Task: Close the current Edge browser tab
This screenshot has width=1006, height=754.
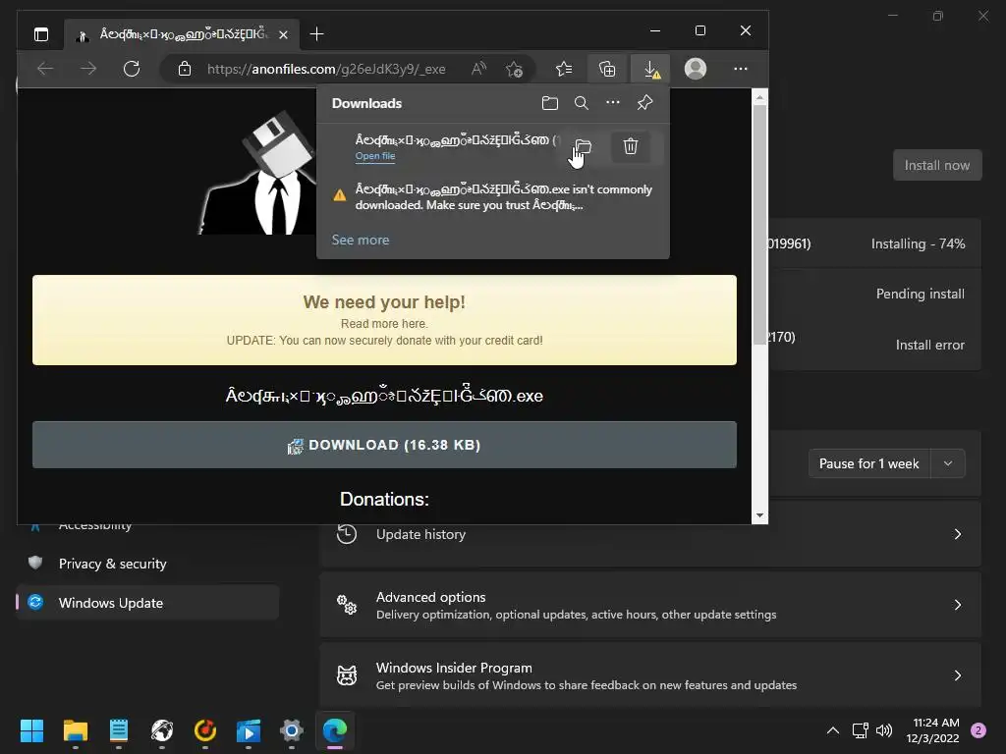Action: coord(284,34)
